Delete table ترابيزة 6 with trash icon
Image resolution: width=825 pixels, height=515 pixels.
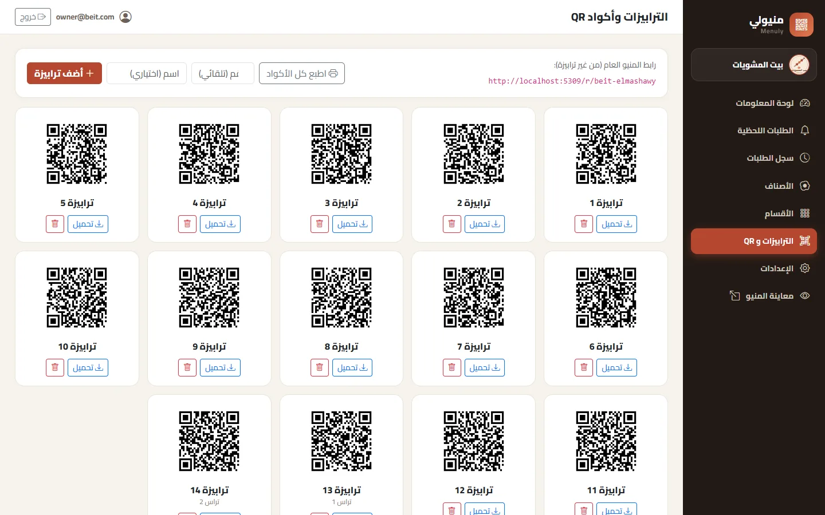(584, 367)
